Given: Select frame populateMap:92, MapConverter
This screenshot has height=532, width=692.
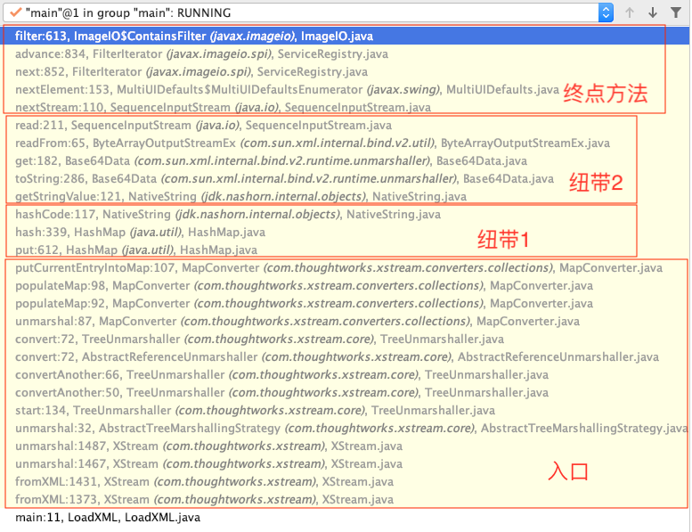Looking at the screenshot, I should pos(346,303).
